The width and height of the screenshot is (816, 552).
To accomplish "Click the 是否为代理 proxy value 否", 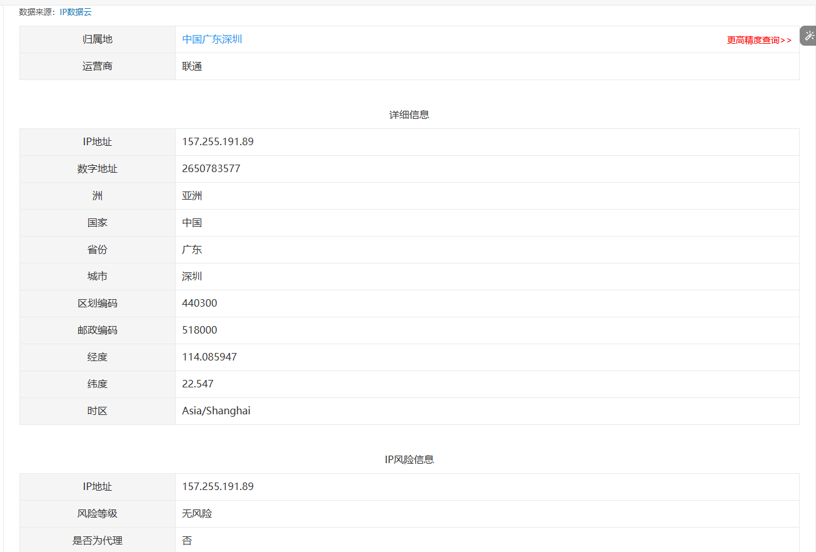I will coord(187,540).
